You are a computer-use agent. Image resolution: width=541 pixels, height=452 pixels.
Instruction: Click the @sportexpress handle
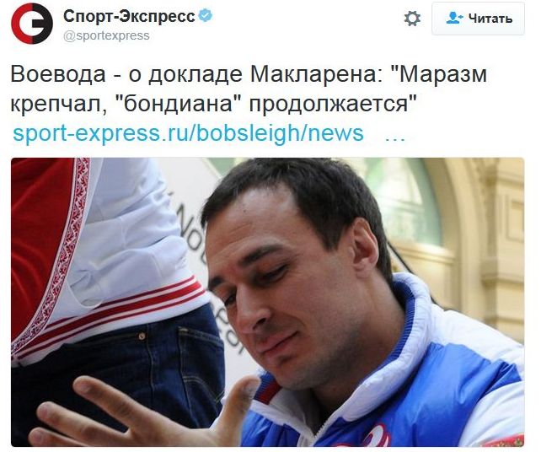(x=106, y=35)
